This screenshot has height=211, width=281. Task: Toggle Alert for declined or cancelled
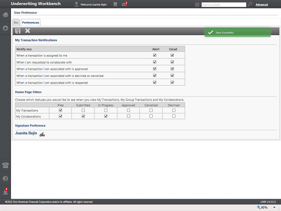click(155, 76)
